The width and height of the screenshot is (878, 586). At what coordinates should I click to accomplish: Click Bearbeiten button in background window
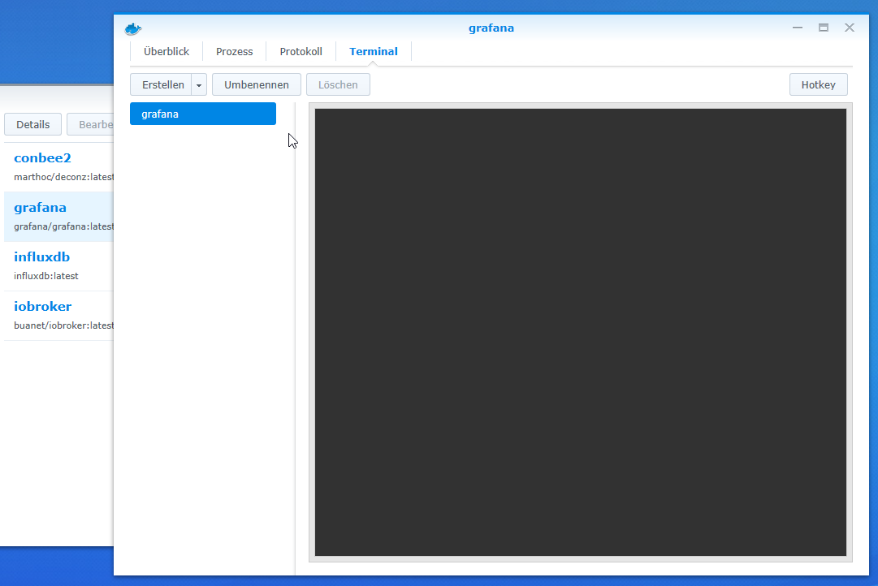tap(91, 124)
